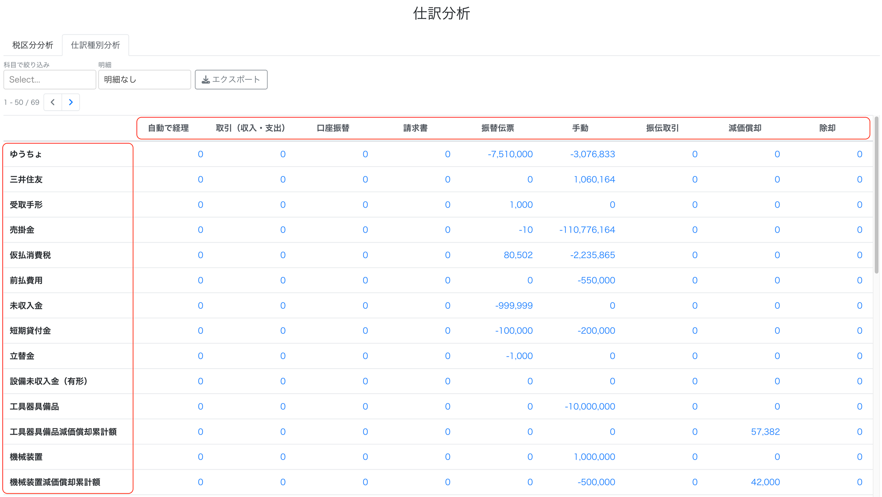Click the 受取手形 row label
Image resolution: width=882 pixels, height=497 pixels.
(26, 205)
